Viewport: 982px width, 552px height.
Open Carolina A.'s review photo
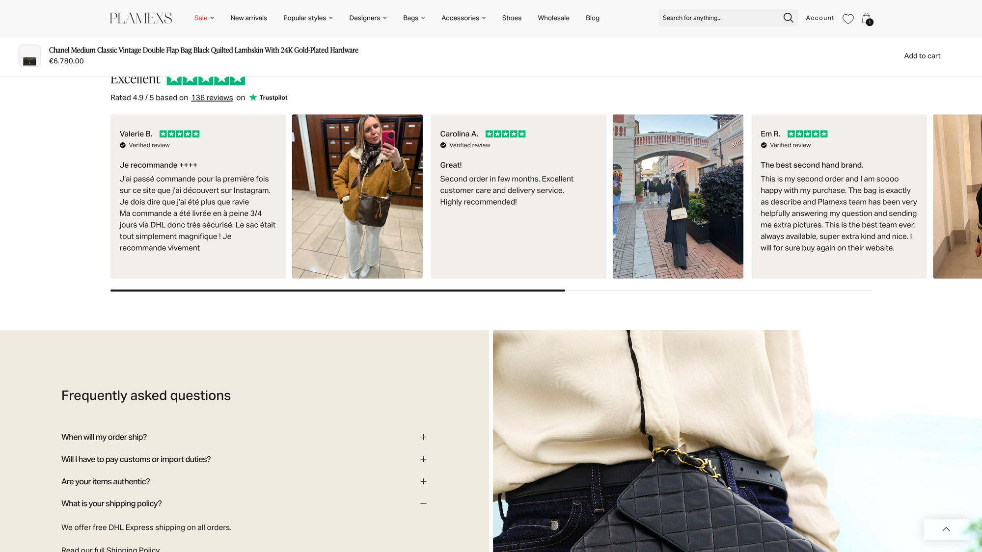point(678,197)
